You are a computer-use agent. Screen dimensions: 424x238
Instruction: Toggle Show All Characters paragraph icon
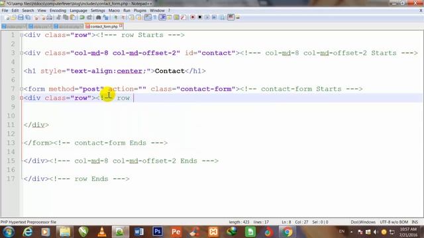point(155,18)
